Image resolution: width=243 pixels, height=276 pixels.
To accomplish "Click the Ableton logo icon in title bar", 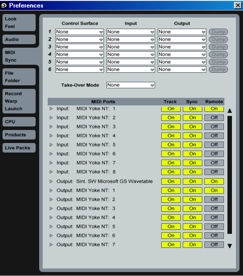I will [4, 6].
